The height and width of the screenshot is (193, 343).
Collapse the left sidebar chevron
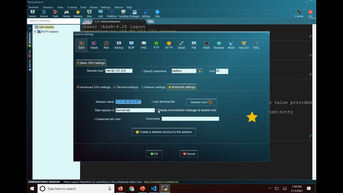(30, 28)
